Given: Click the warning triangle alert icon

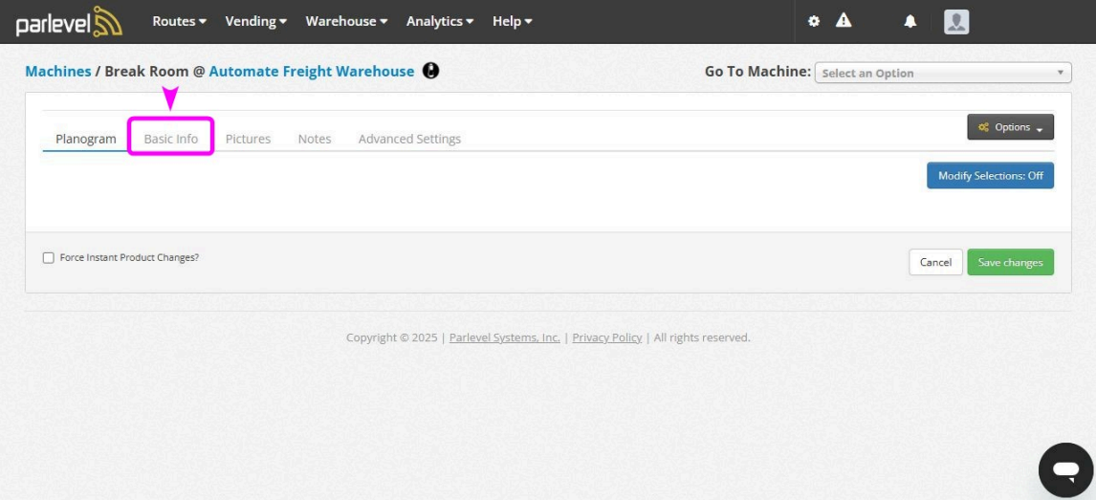Looking at the screenshot, I should (x=844, y=21).
